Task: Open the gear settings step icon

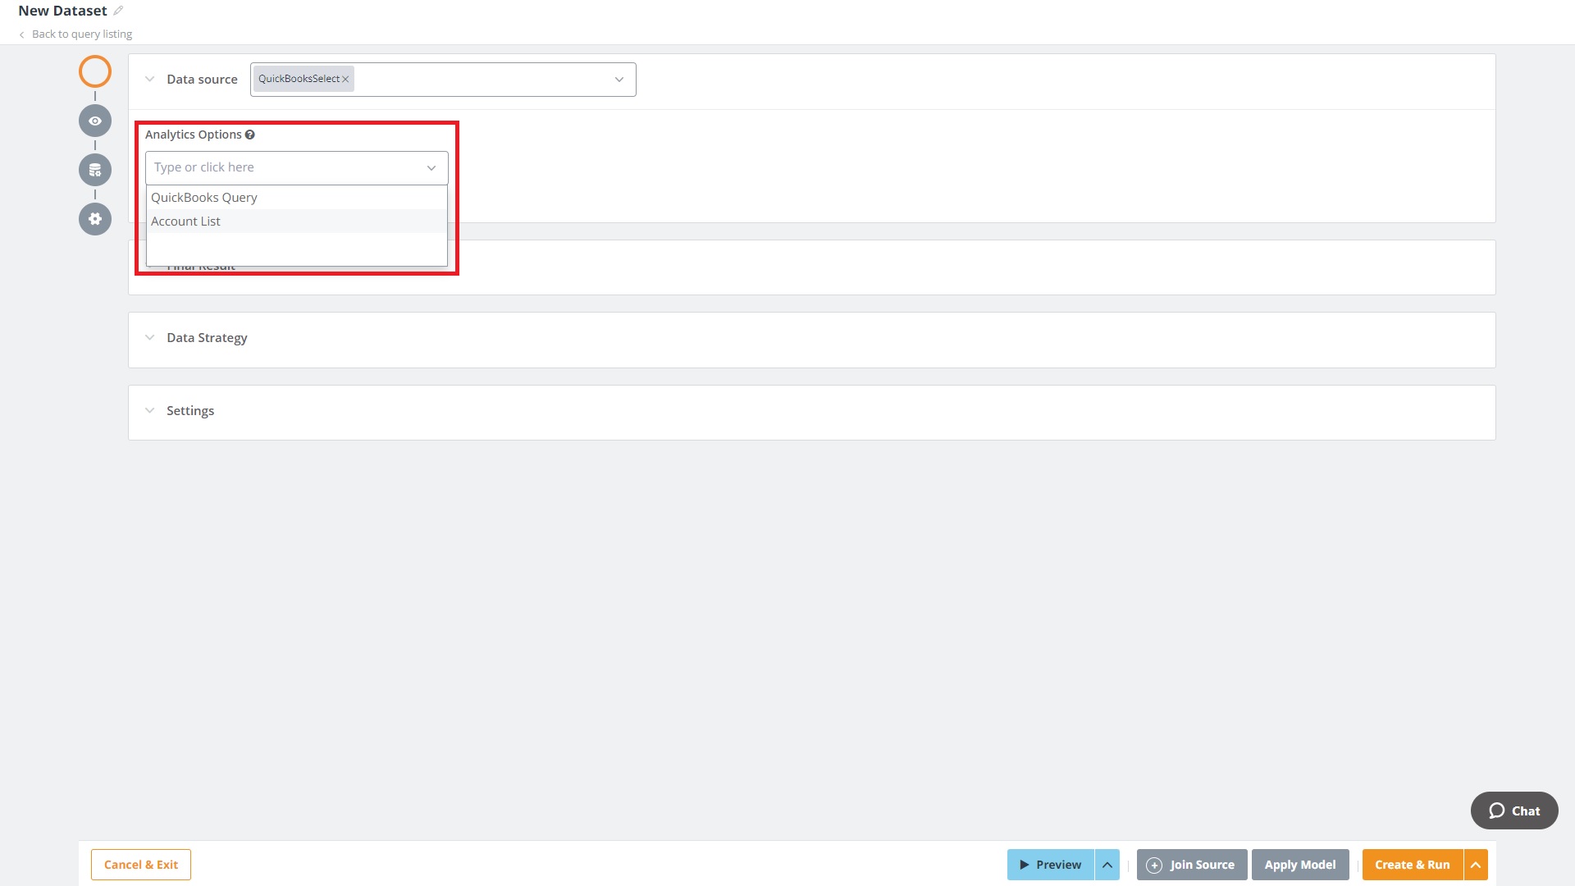Action: click(x=95, y=219)
